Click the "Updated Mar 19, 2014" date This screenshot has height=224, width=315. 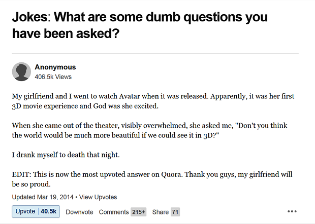pos(43,197)
